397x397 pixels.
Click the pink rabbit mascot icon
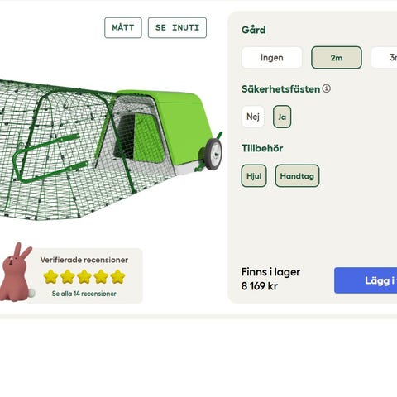pos(17,271)
